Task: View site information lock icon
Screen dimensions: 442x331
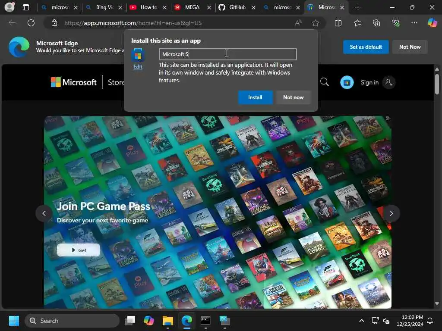Action: point(54,23)
